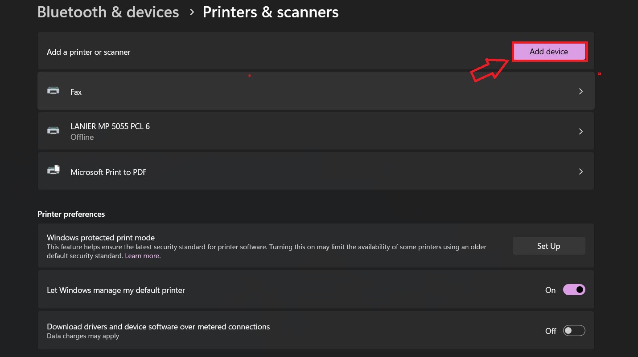Expand the Fax device chevron
Viewport: 638px width, 357px height.
coord(580,91)
